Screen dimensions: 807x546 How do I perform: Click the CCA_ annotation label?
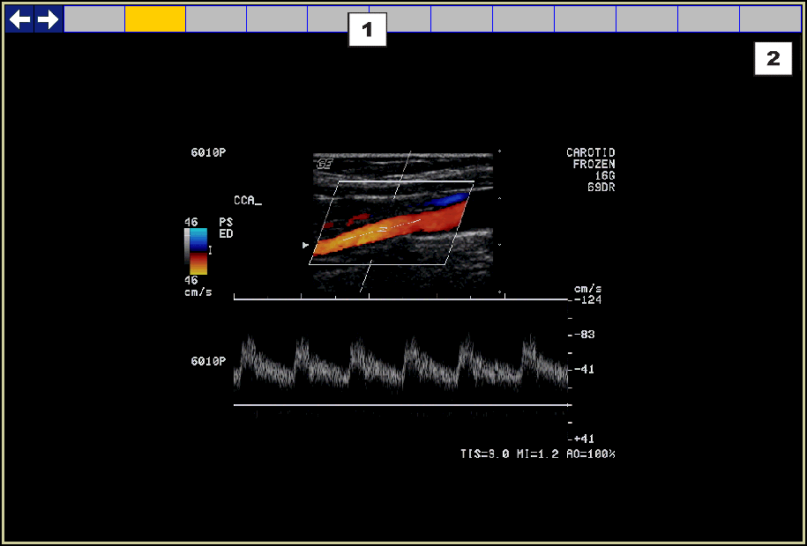pyautogui.click(x=248, y=201)
